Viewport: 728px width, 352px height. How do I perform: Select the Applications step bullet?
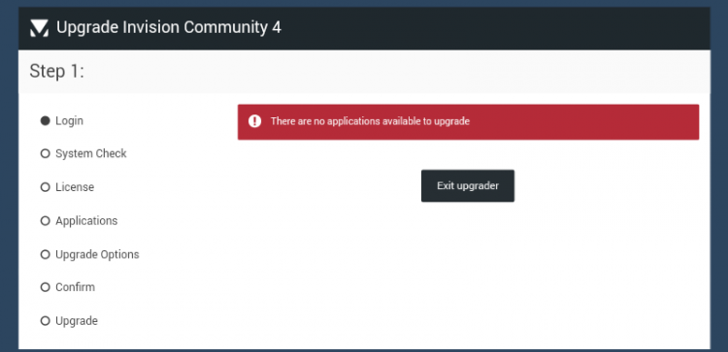45,221
